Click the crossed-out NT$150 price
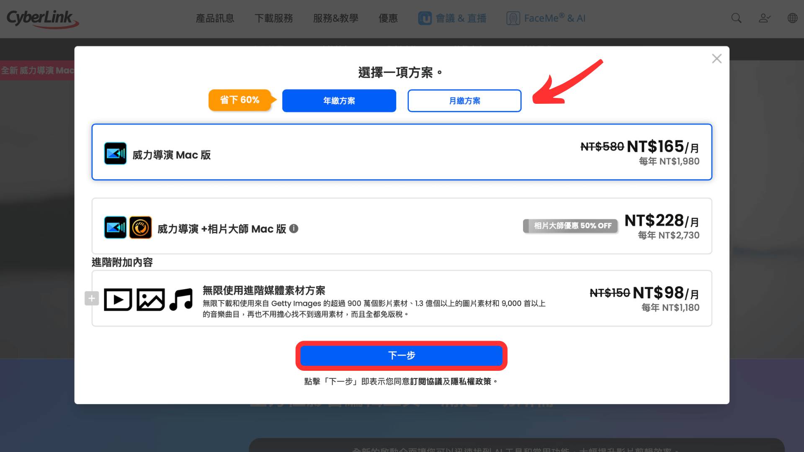Viewport: 804px width, 452px height. [610, 293]
